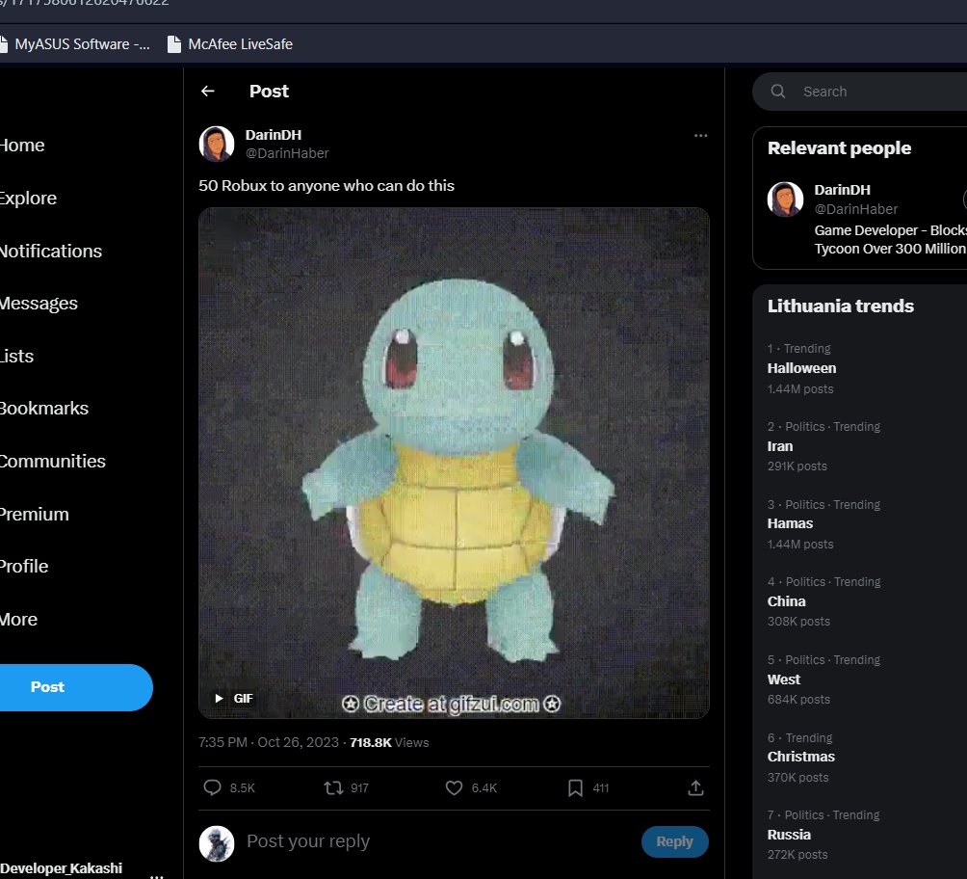This screenshot has height=879, width=967.
Task: Click the repost icon showing 917
Action: (x=333, y=787)
